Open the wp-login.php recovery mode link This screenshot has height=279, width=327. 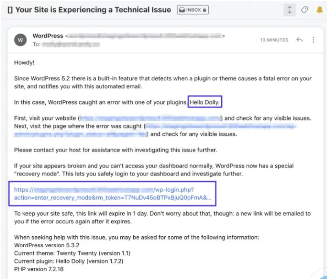click(113, 194)
